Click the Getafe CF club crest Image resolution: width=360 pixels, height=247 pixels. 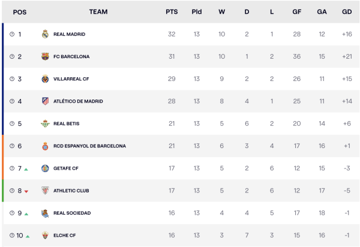point(45,168)
